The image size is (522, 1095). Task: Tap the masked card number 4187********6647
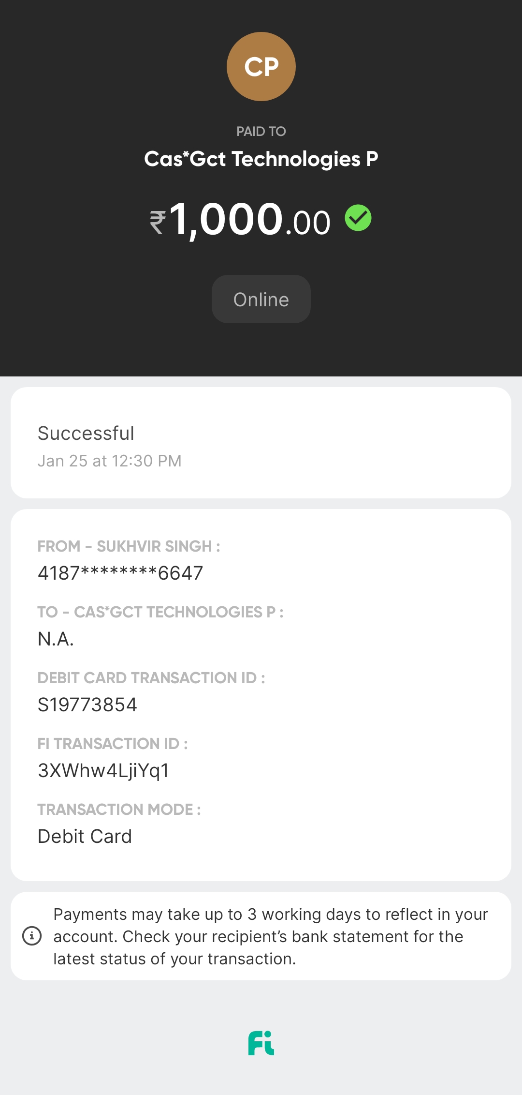(120, 573)
